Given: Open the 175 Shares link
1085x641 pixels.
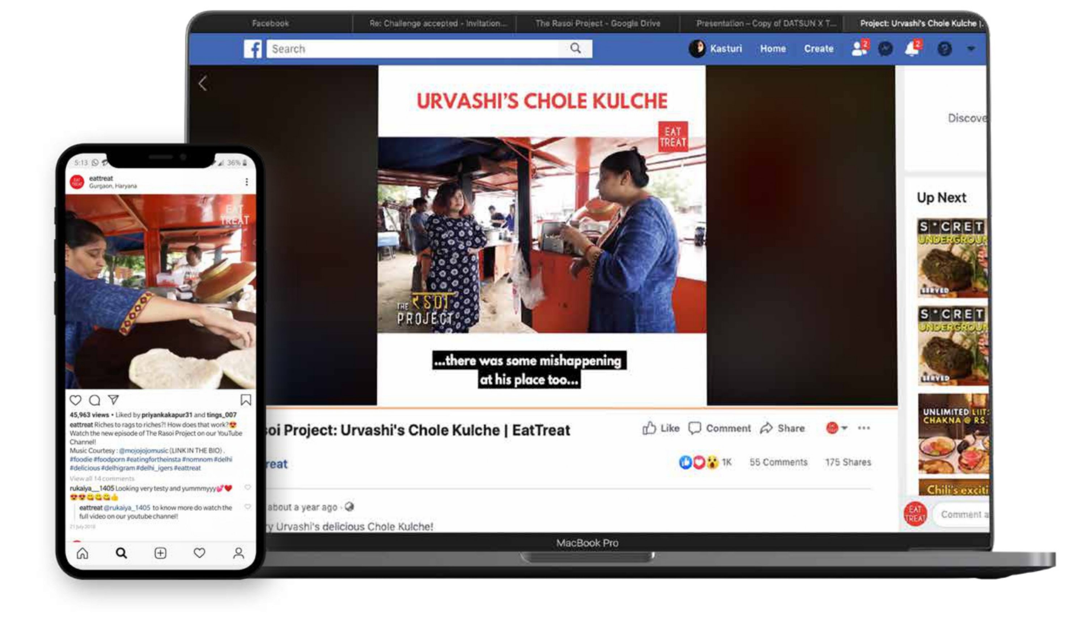Looking at the screenshot, I should coord(848,463).
